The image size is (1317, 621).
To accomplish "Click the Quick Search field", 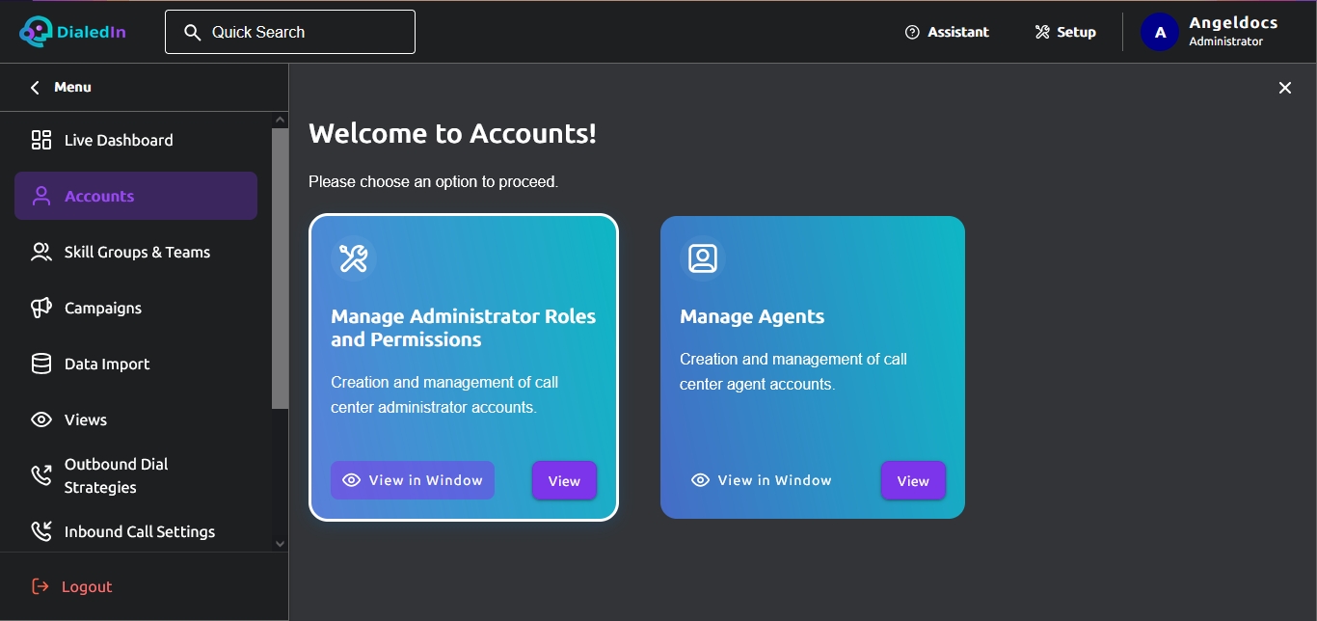I will (290, 32).
